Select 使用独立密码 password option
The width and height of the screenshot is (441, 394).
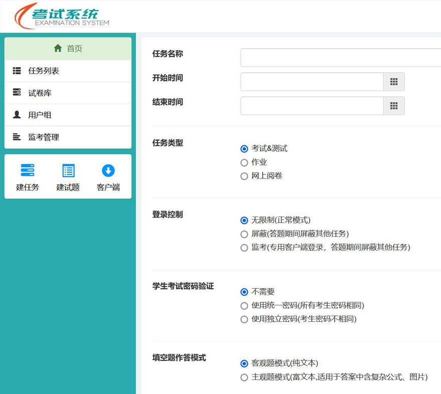click(x=245, y=319)
